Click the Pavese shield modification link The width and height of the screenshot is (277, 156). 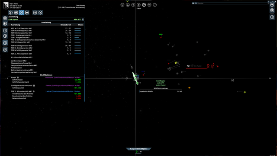[x=63, y=86]
